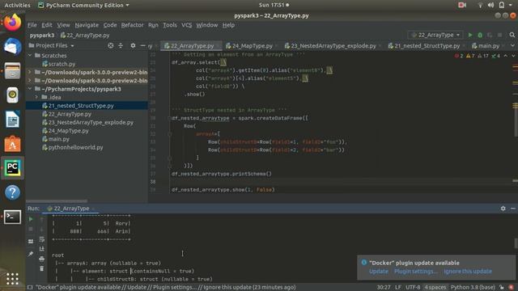Open Thunderbird mail from the dock

[x=13, y=47]
